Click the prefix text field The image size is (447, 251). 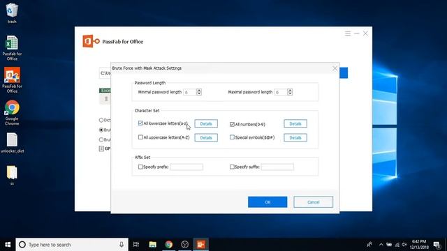pos(186,167)
